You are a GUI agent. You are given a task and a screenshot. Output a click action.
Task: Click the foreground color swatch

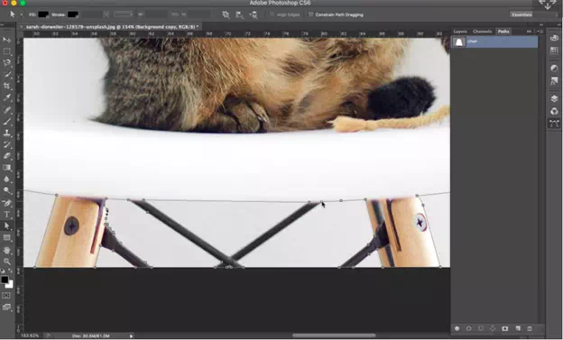pyautogui.click(x=5, y=280)
